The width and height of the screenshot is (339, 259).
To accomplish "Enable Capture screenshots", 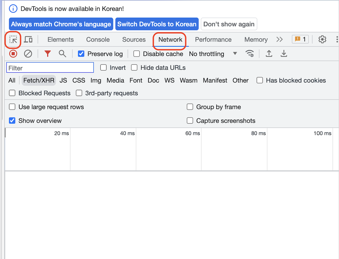I will pos(190,120).
